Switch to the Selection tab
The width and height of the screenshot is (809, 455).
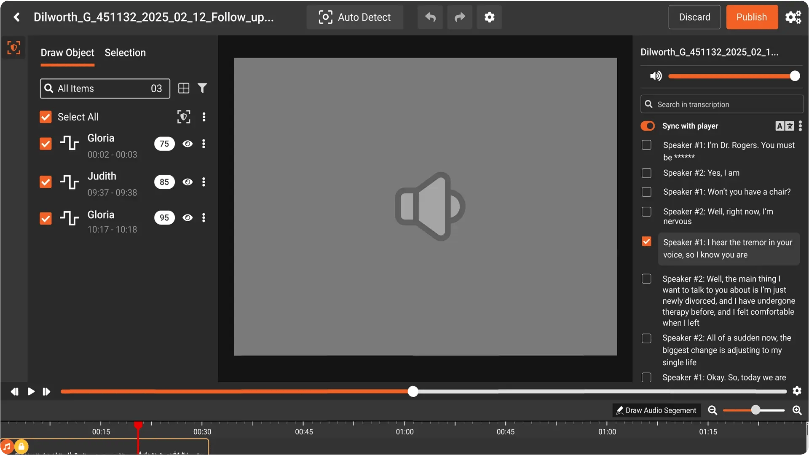coord(125,53)
